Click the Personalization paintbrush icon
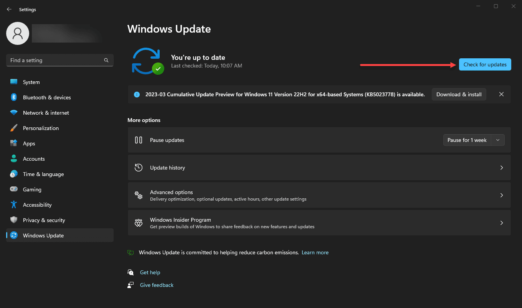522x308 pixels. 14,128
